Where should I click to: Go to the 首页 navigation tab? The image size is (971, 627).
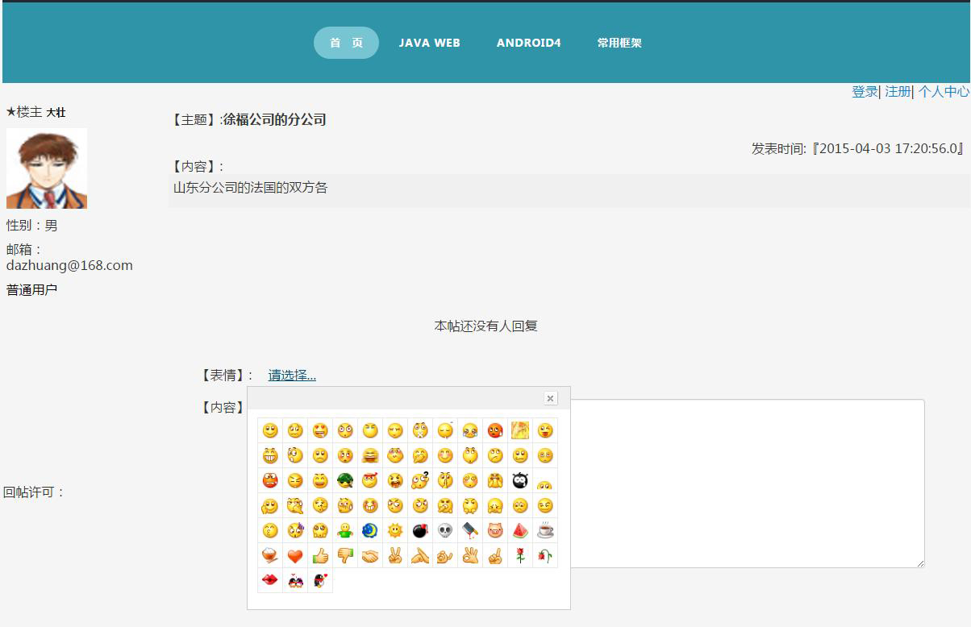coord(346,43)
